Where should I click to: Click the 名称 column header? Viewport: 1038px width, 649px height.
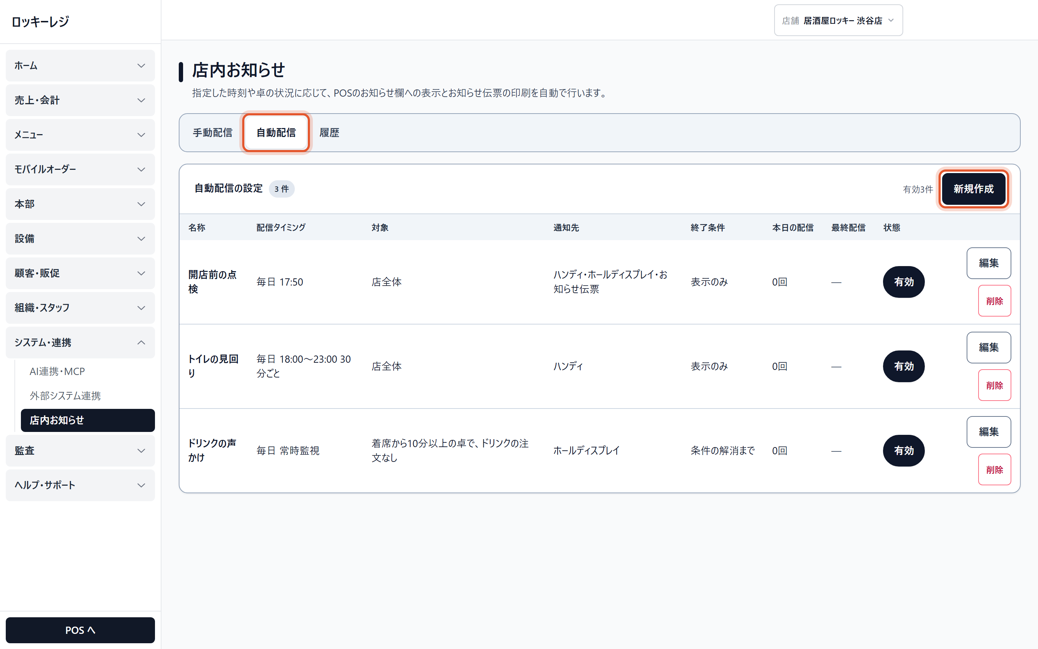pyautogui.click(x=197, y=228)
